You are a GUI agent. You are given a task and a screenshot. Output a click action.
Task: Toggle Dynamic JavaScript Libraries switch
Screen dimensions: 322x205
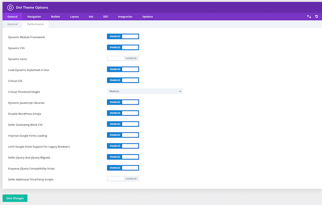point(123,102)
